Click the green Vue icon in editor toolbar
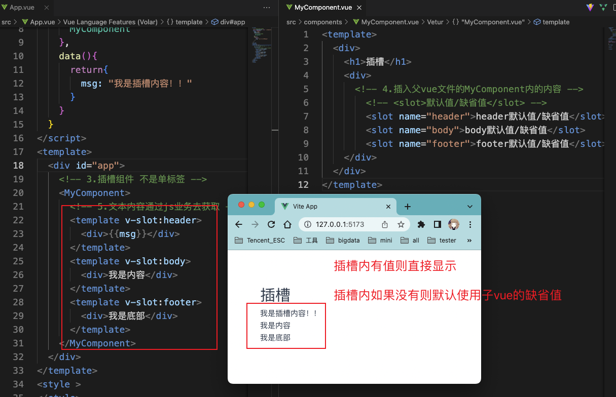The image size is (616, 397). tap(603, 8)
